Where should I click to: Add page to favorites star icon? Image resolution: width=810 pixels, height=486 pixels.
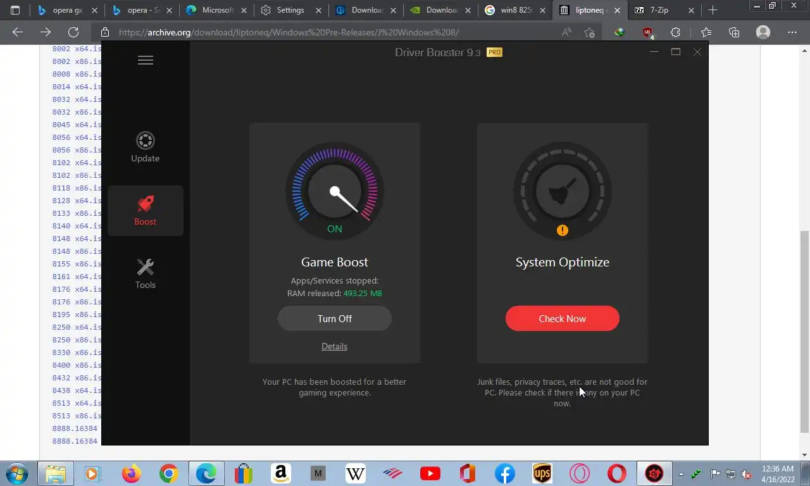(x=589, y=32)
